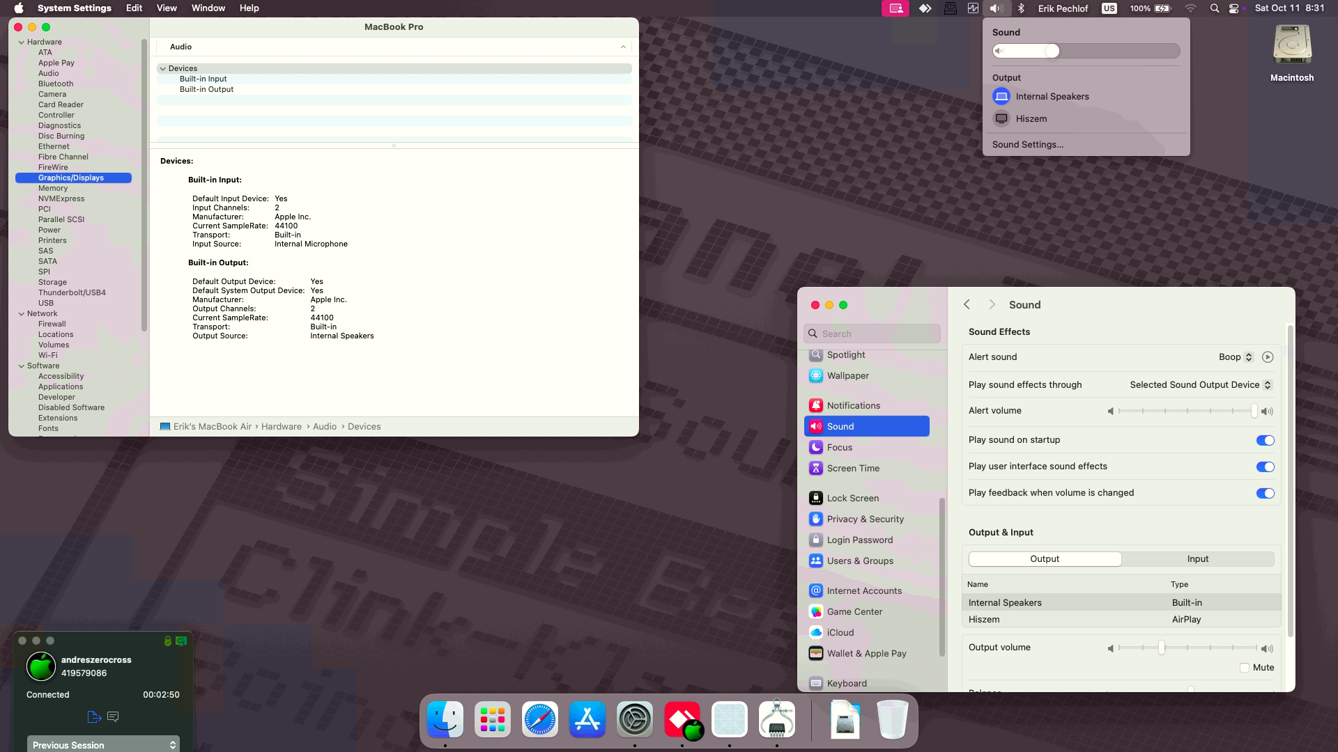This screenshot has height=752, width=1338.
Task: Adjust the Alert volume slider
Action: pos(1188,411)
